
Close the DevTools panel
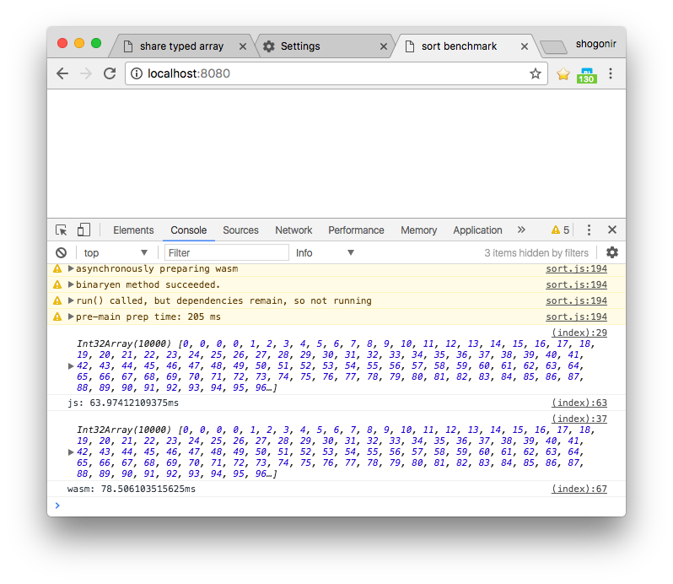click(x=612, y=230)
